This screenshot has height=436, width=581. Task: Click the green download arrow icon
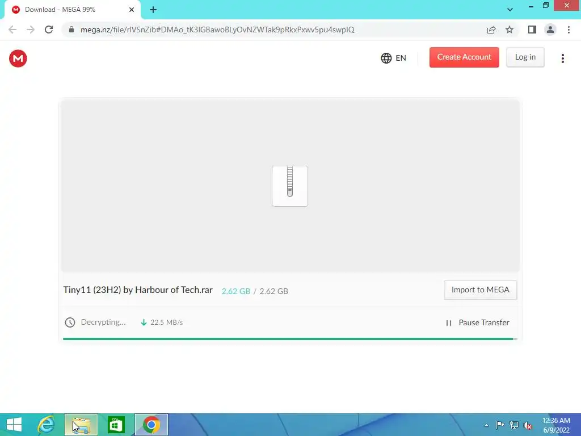tap(144, 322)
